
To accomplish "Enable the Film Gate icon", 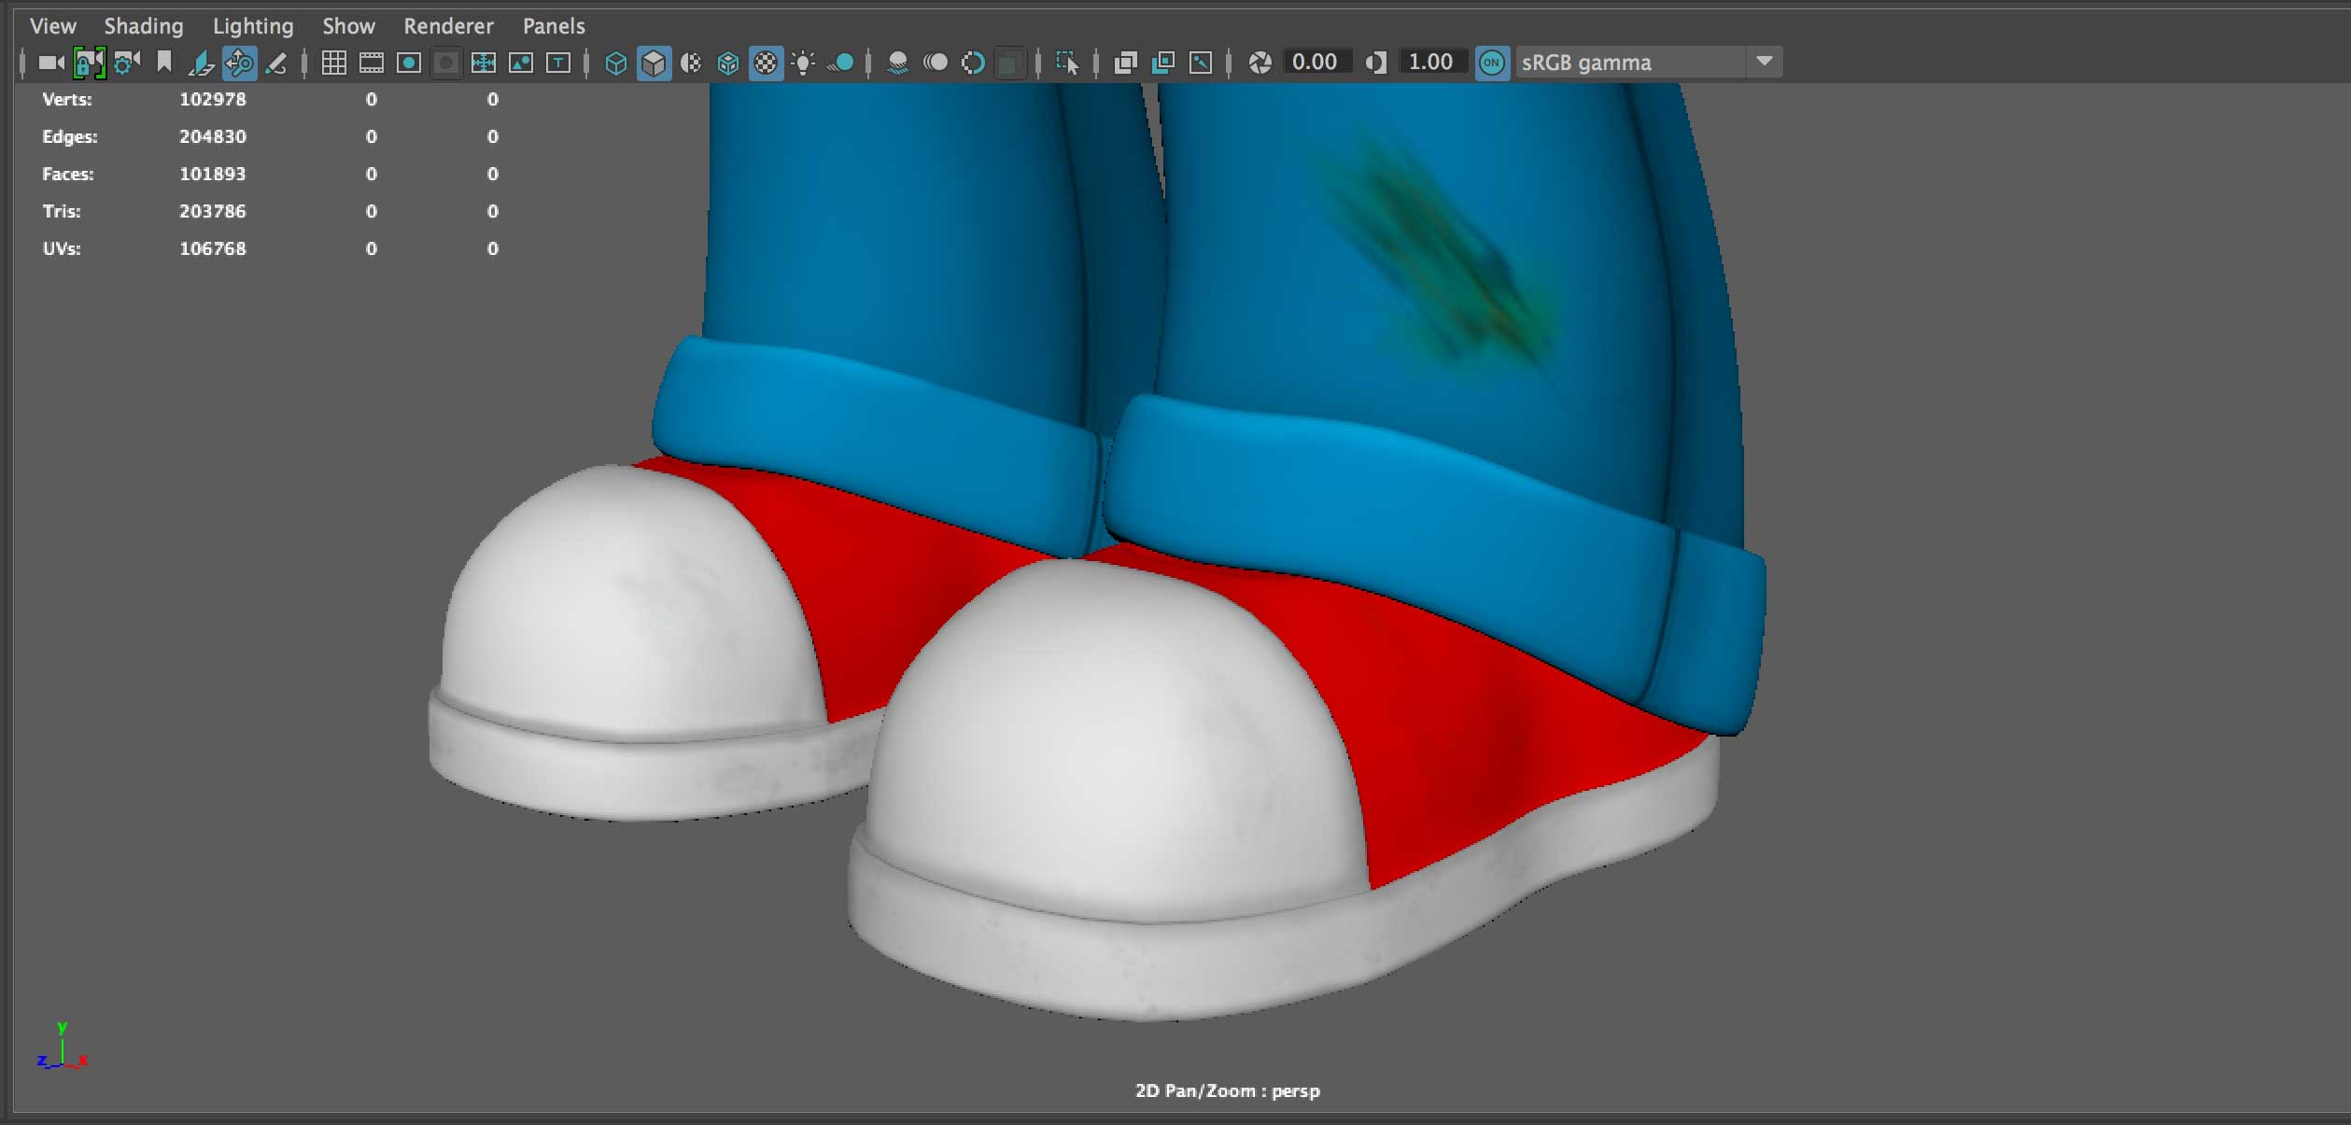I will pos(371,63).
